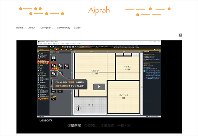
Task: Collapse the right help panel arrow
Action: (x=159, y=52)
